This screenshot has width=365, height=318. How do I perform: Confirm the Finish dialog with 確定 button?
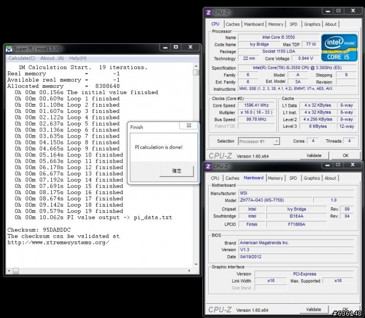tap(176, 171)
